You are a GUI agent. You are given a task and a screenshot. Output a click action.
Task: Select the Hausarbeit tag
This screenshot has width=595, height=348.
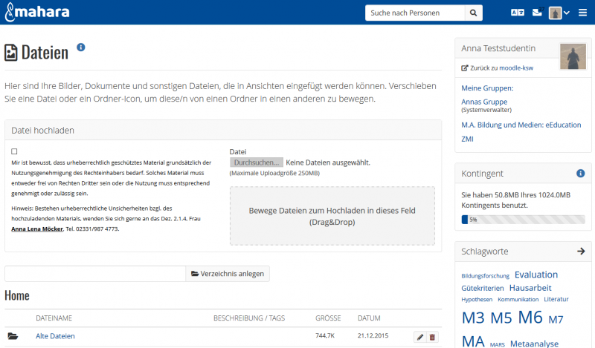pos(530,288)
